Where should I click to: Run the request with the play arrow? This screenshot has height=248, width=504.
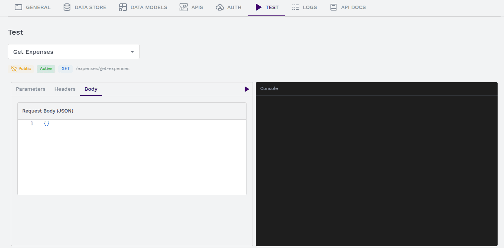[247, 89]
